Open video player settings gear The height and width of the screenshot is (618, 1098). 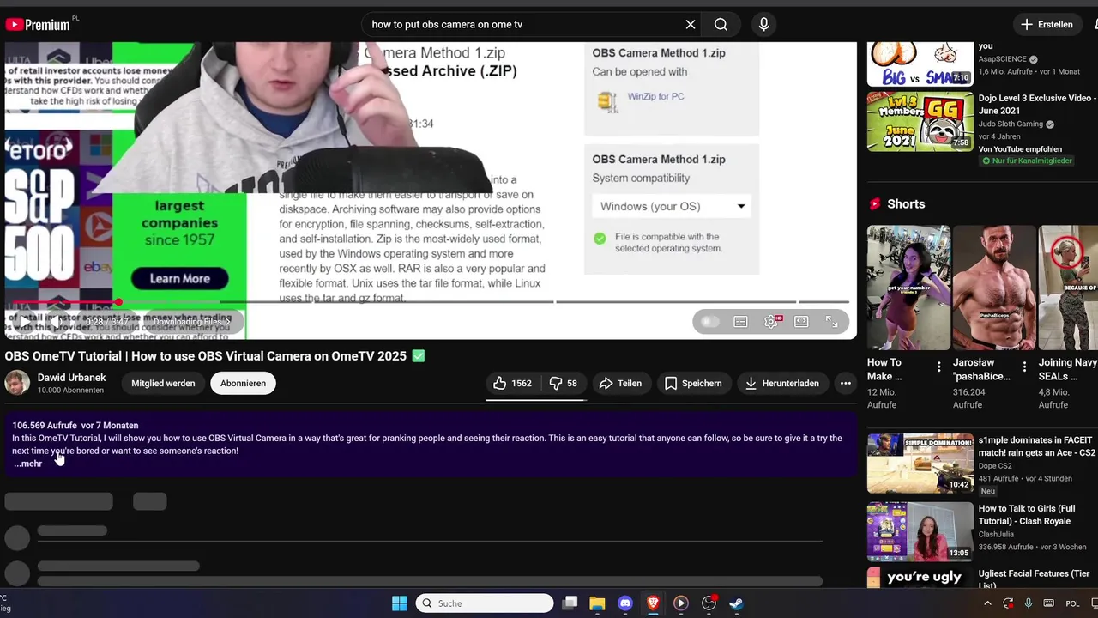click(771, 322)
